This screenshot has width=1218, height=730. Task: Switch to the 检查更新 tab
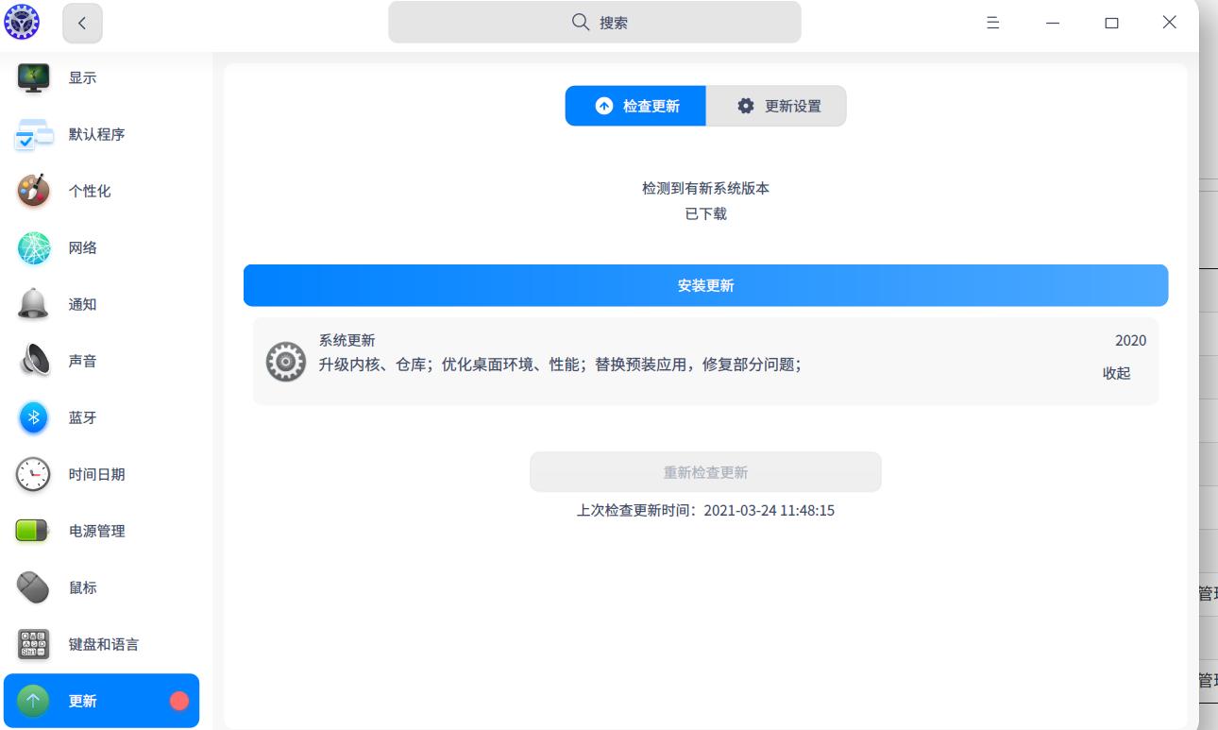635,106
